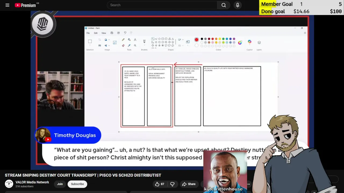
Task: Open the shape Outline dropdown
Action: pos(181,40)
